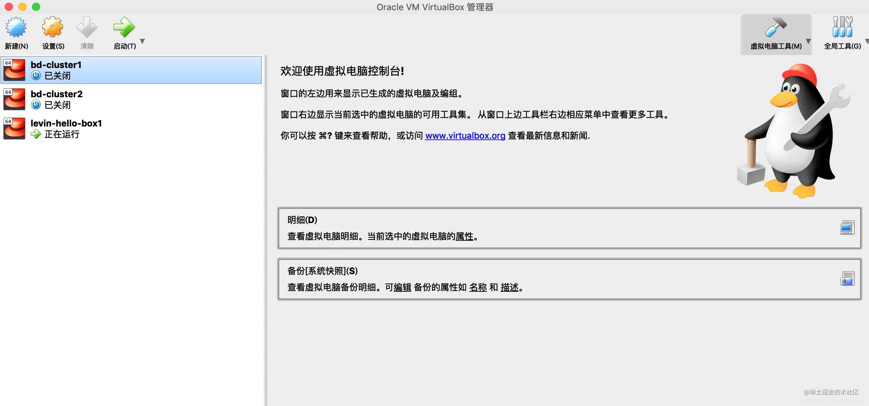This screenshot has height=406, width=869.
Task: Select the levin-hello-box1 virtual machine
Action: tap(131, 129)
